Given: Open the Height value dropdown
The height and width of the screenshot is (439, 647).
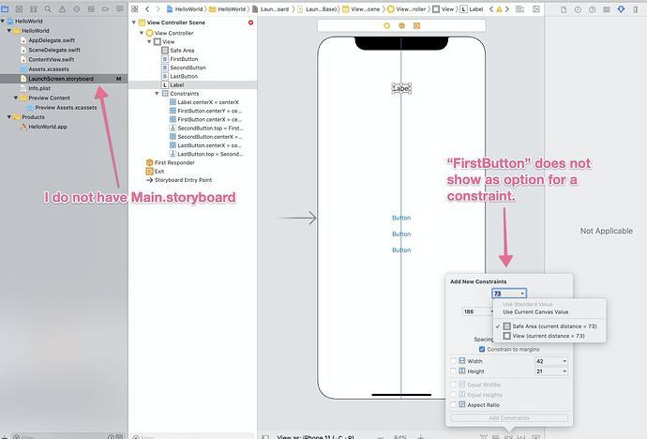Looking at the screenshot, I should point(564,371).
